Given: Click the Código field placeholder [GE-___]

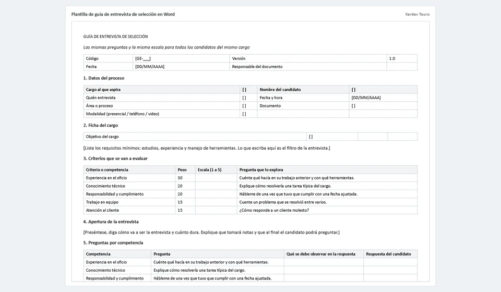Looking at the screenshot, I should click(x=143, y=58).
